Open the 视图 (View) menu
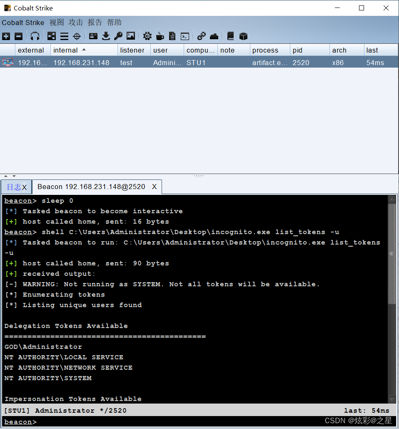Image resolution: width=399 pixels, height=429 pixels. click(x=57, y=23)
